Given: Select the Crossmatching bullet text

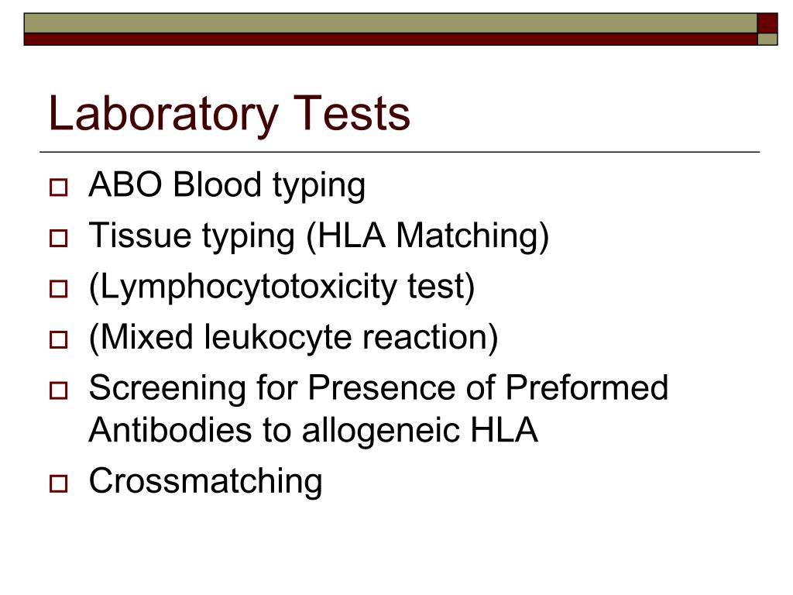Looking at the screenshot, I should pos(206,482).
